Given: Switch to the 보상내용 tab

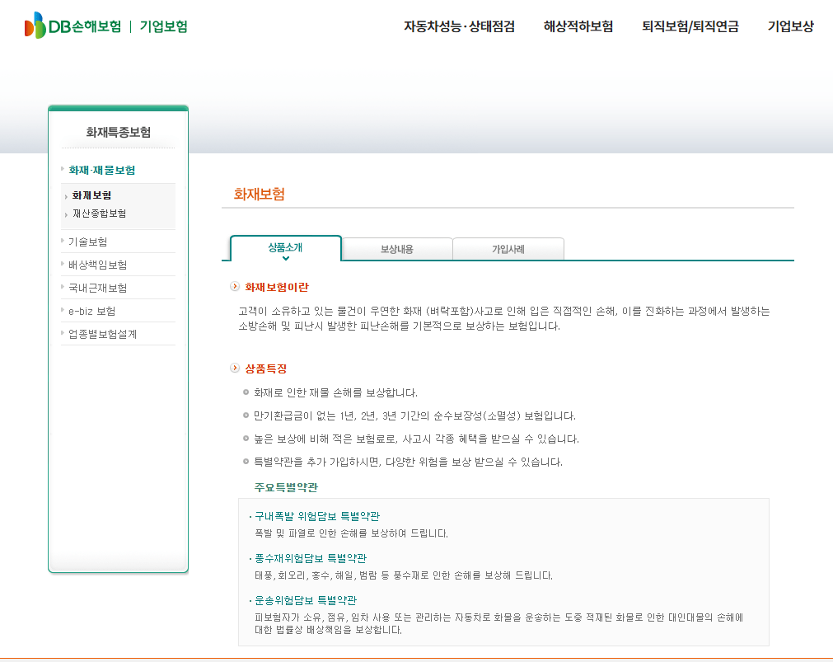Looking at the screenshot, I should pyautogui.click(x=397, y=248).
